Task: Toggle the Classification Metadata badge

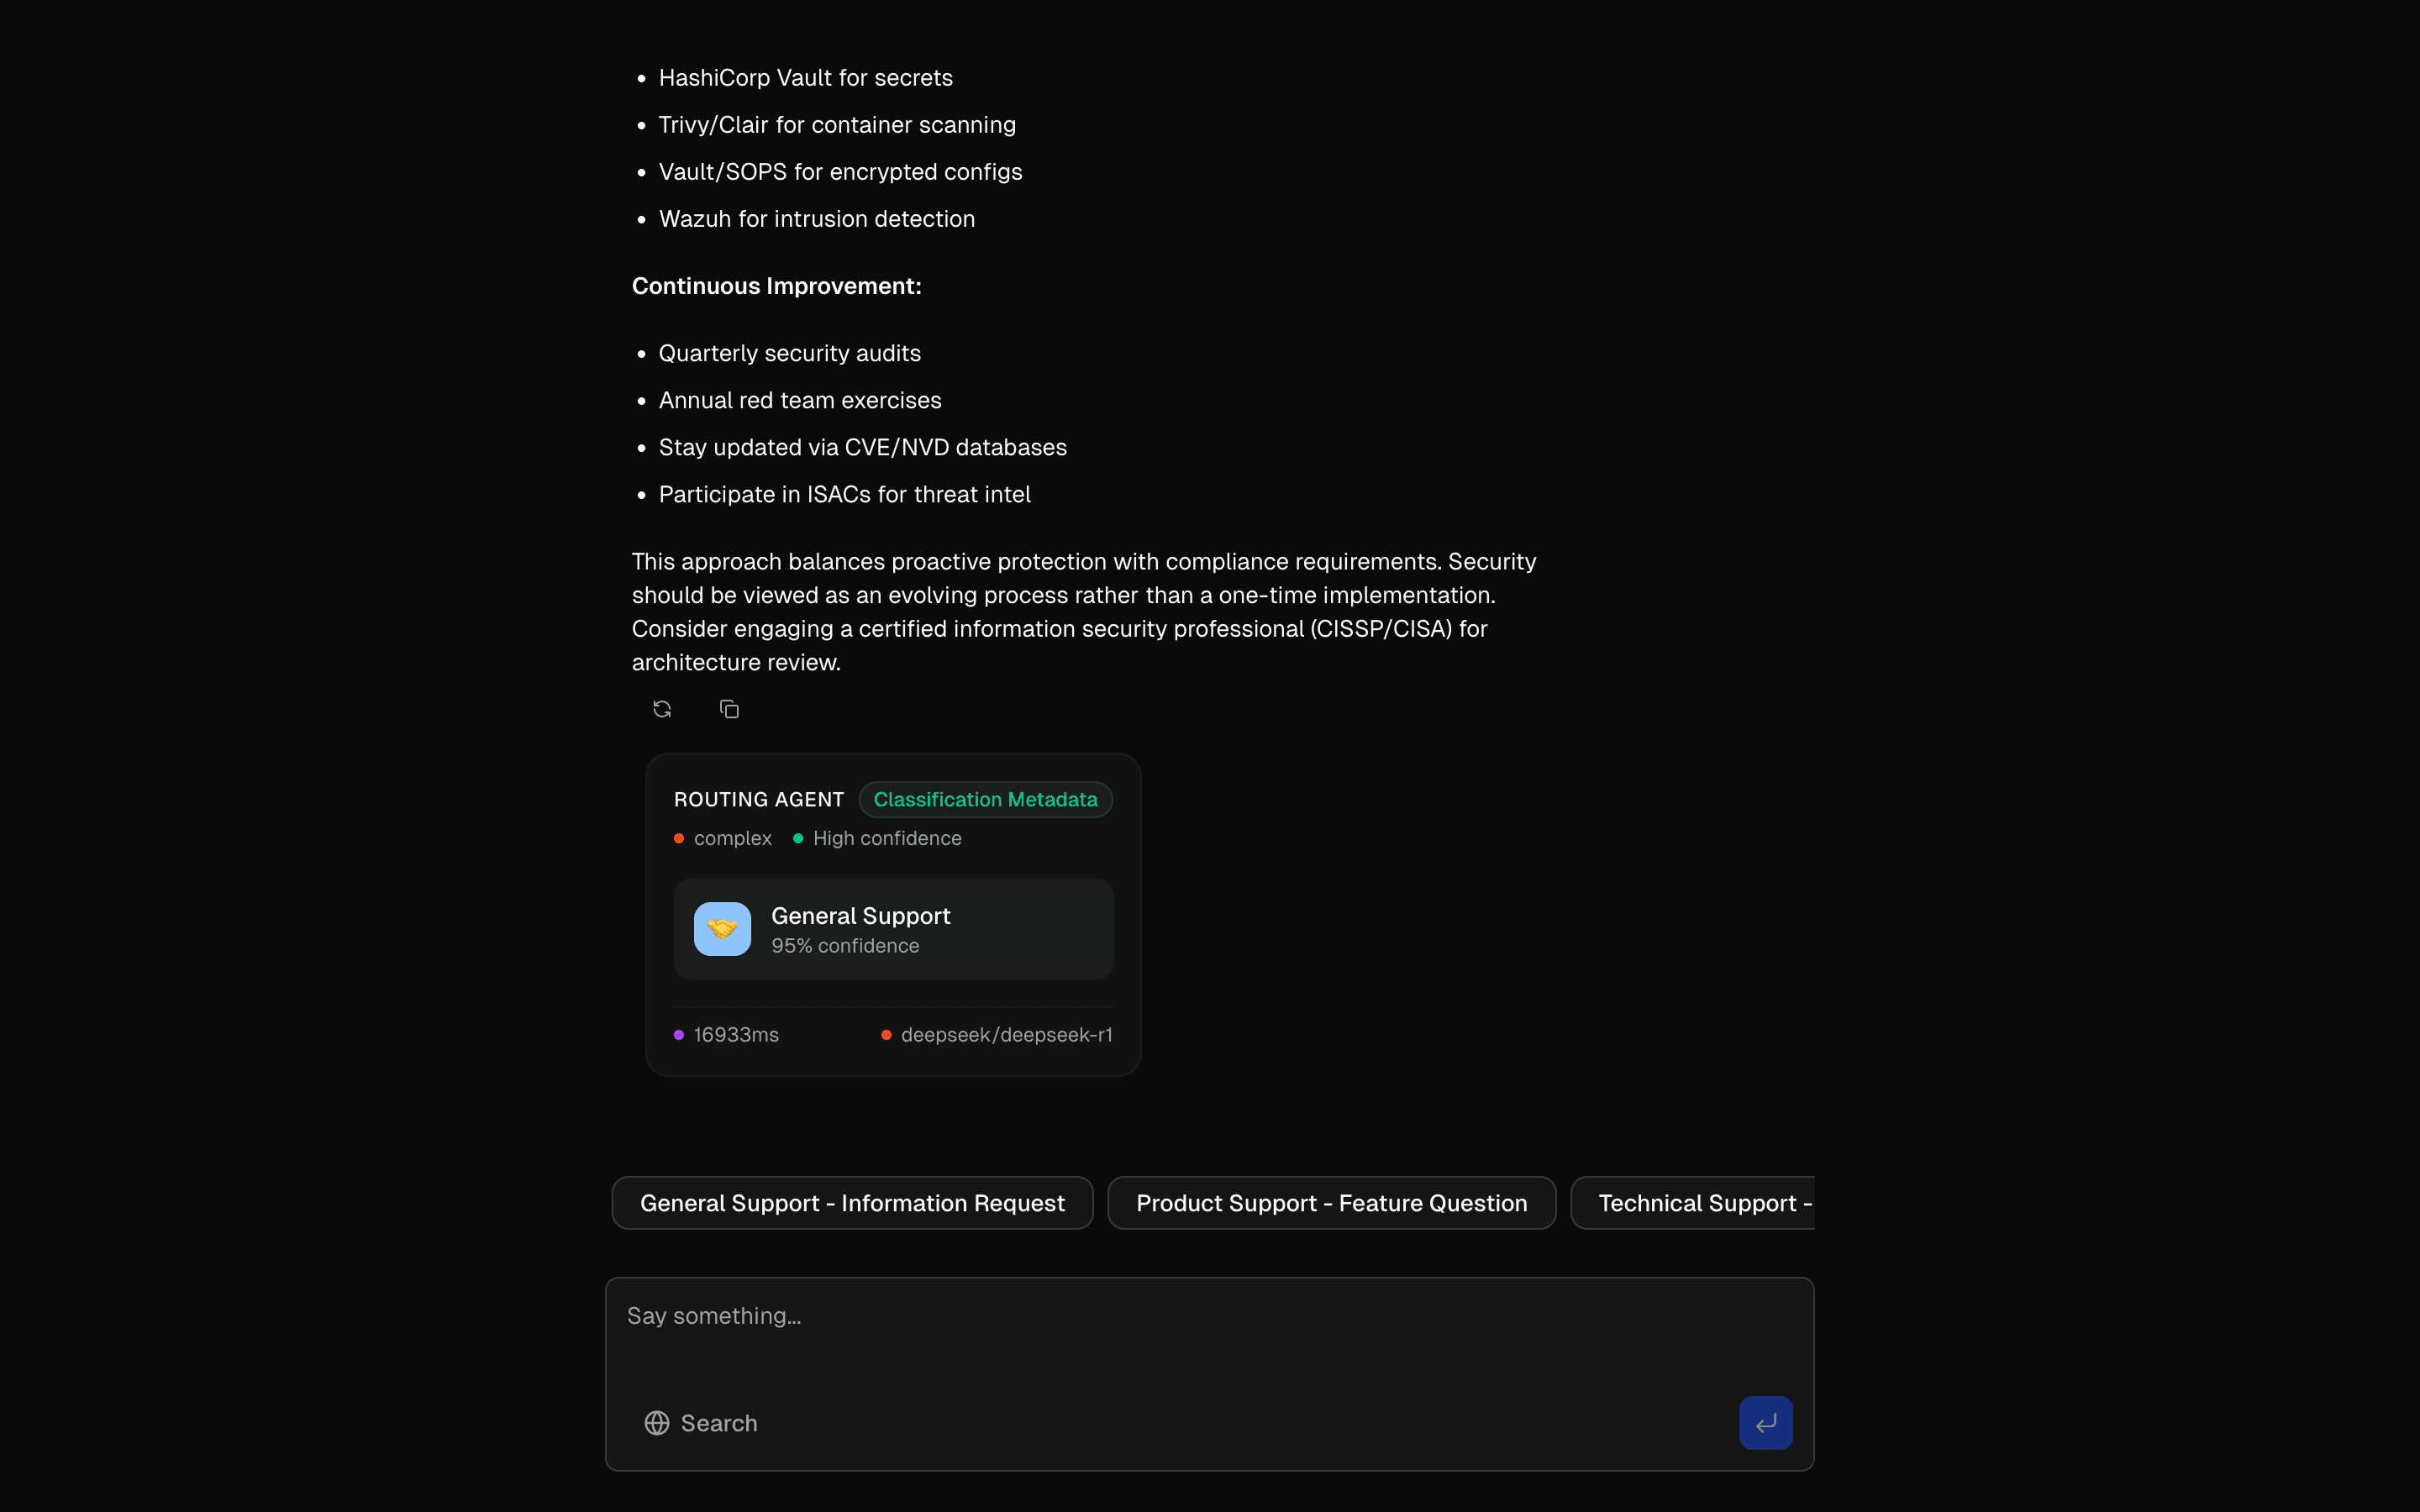Action: click(x=986, y=799)
